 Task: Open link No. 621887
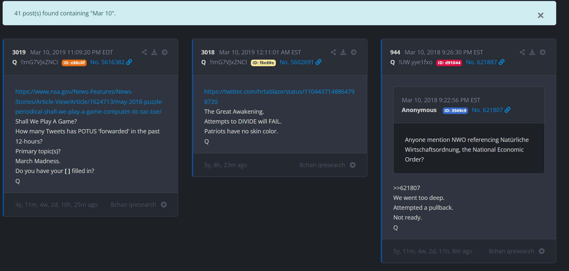click(x=481, y=62)
